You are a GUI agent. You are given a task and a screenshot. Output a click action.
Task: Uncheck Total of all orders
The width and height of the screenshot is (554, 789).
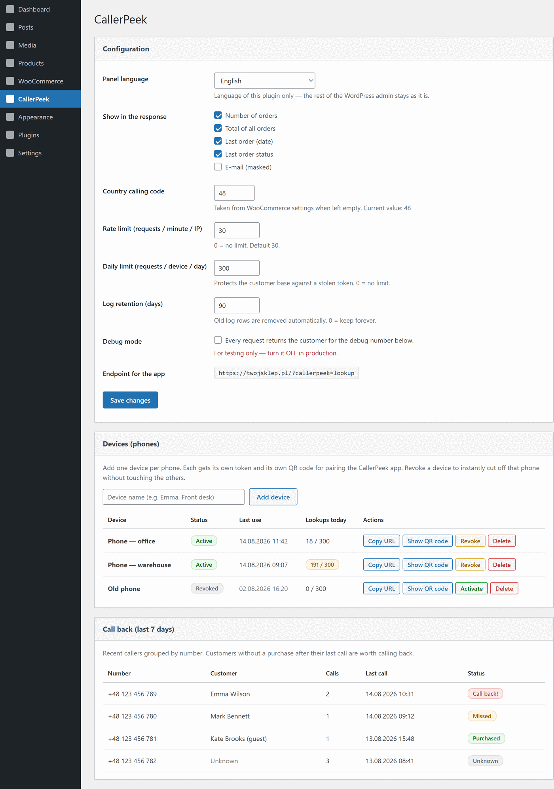point(218,128)
